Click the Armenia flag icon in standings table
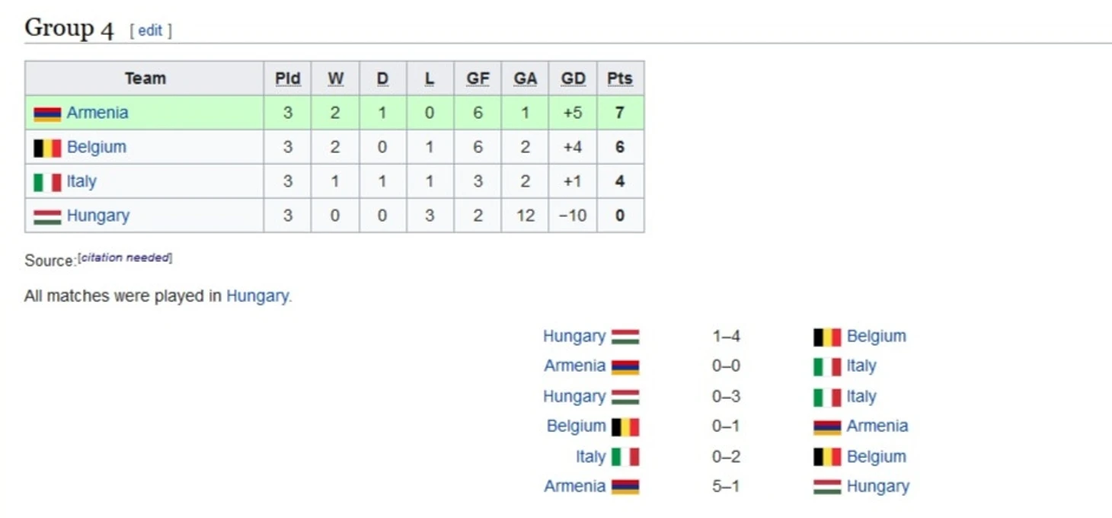This screenshot has height=518, width=1112. 47,114
